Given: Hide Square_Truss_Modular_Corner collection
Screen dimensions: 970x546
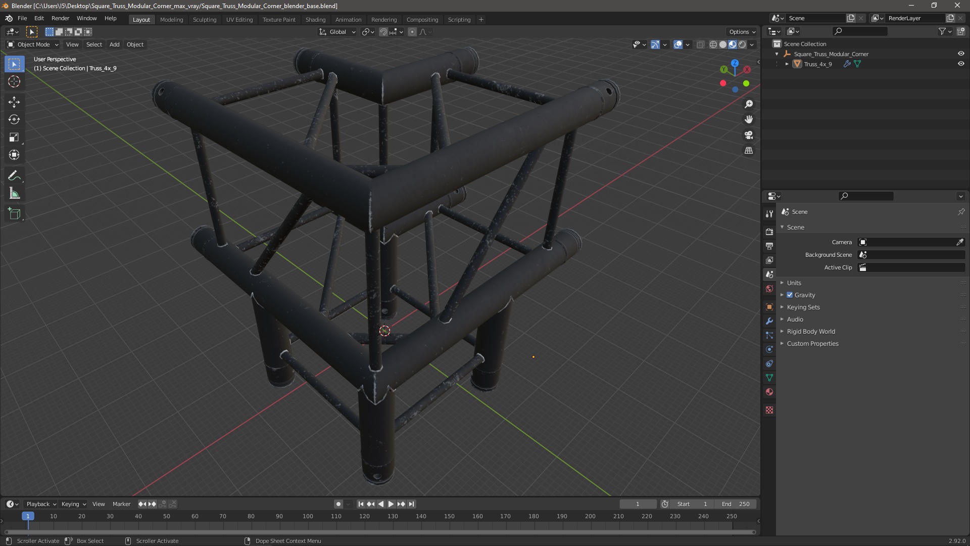Looking at the screenshot, I should point(961,54).
